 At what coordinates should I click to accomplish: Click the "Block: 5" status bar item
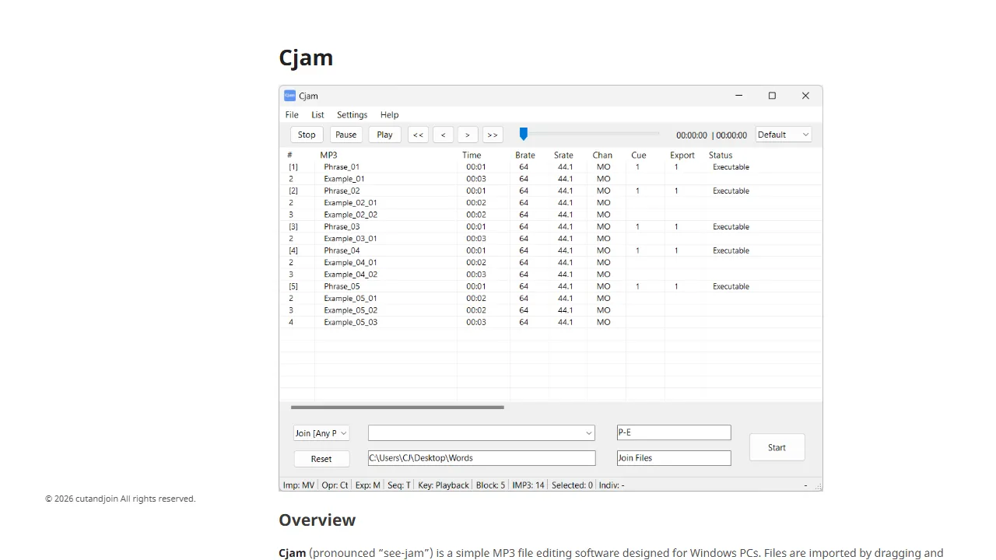point(490,485)
